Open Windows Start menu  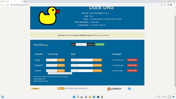(74, 97)
